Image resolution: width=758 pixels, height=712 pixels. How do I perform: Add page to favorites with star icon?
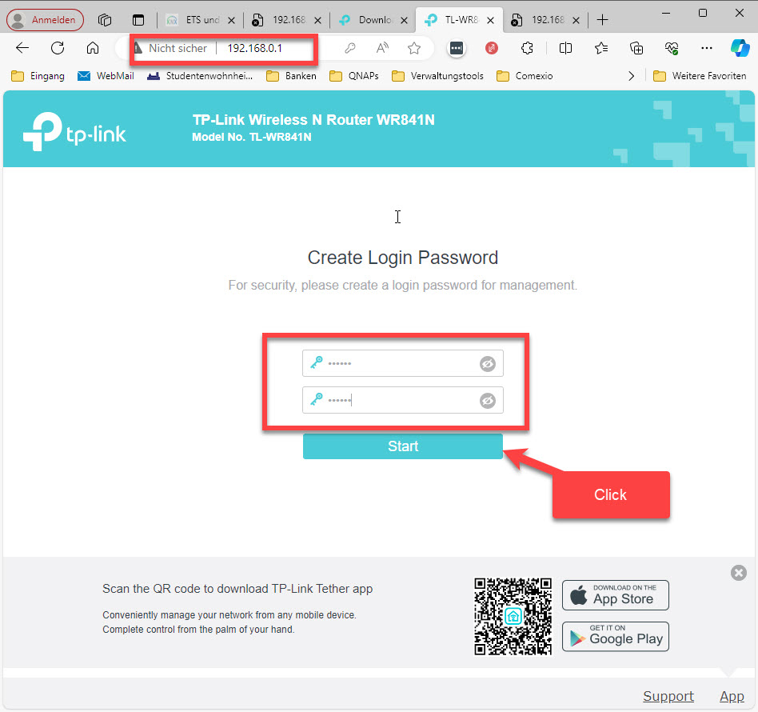pyautogui.click(x=413, y=48)
